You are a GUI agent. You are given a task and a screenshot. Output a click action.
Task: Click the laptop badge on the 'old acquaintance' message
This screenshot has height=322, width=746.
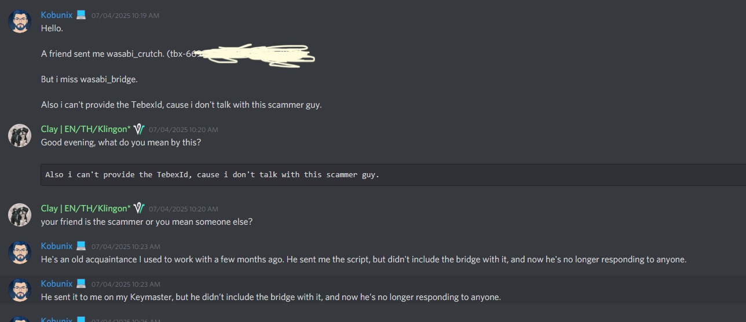(x=81, y=246)
